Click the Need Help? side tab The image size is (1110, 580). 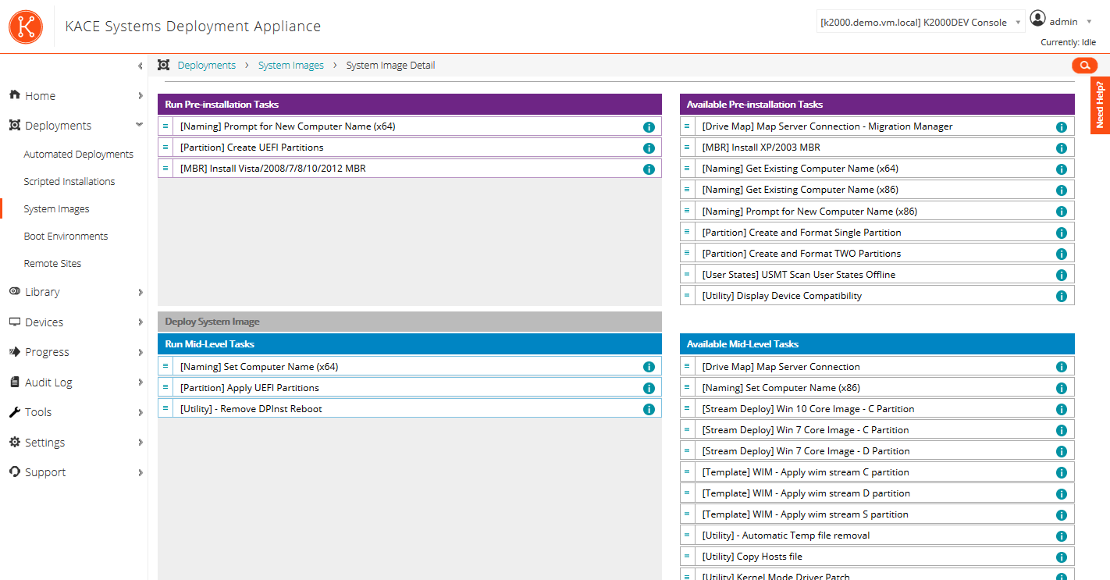coord(1100,105)
